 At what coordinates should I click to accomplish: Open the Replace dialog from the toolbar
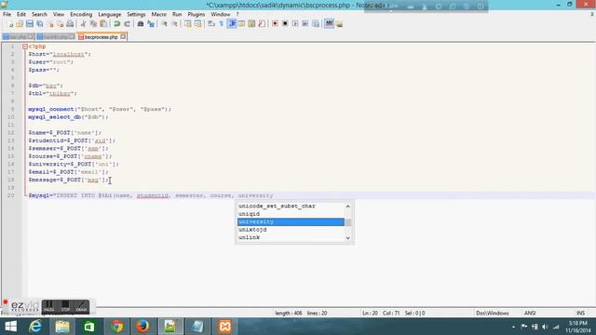151,24
